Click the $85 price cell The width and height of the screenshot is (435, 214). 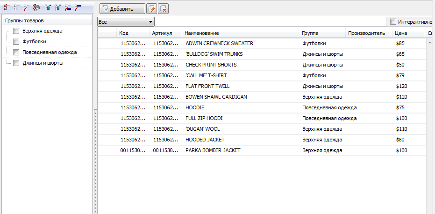(x=400, y=44)
